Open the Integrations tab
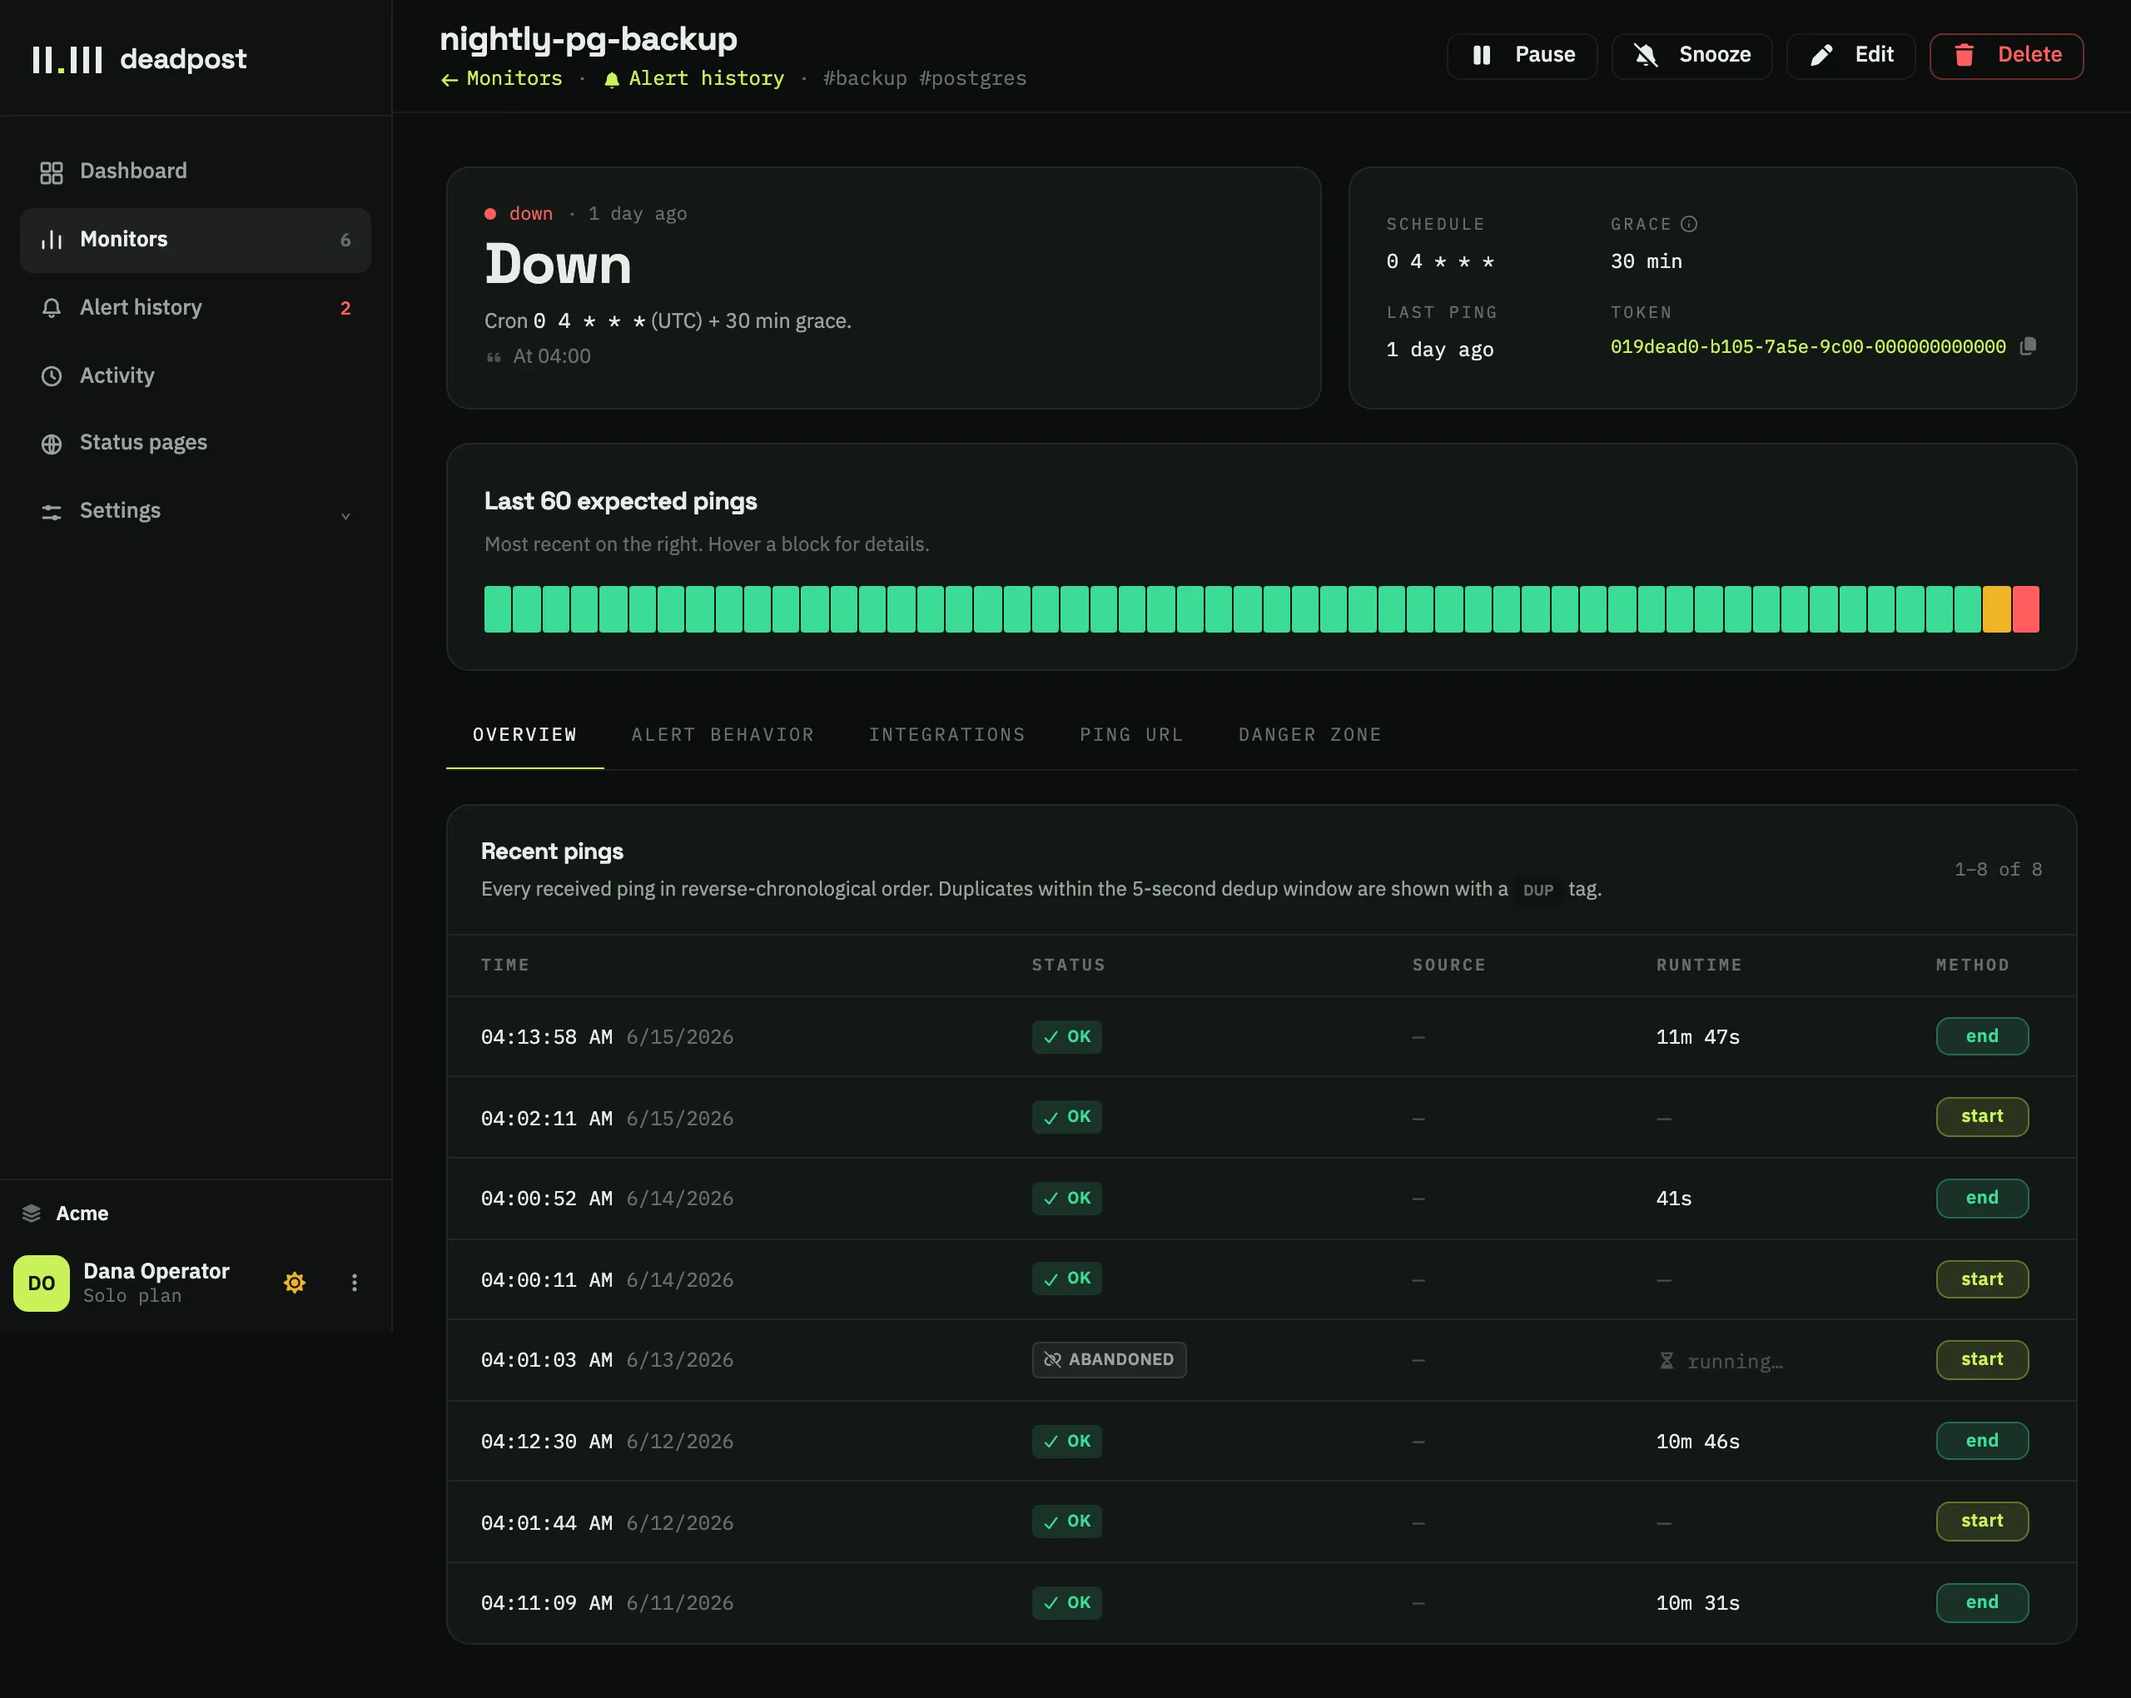2131x1698 pixels. 947,734
